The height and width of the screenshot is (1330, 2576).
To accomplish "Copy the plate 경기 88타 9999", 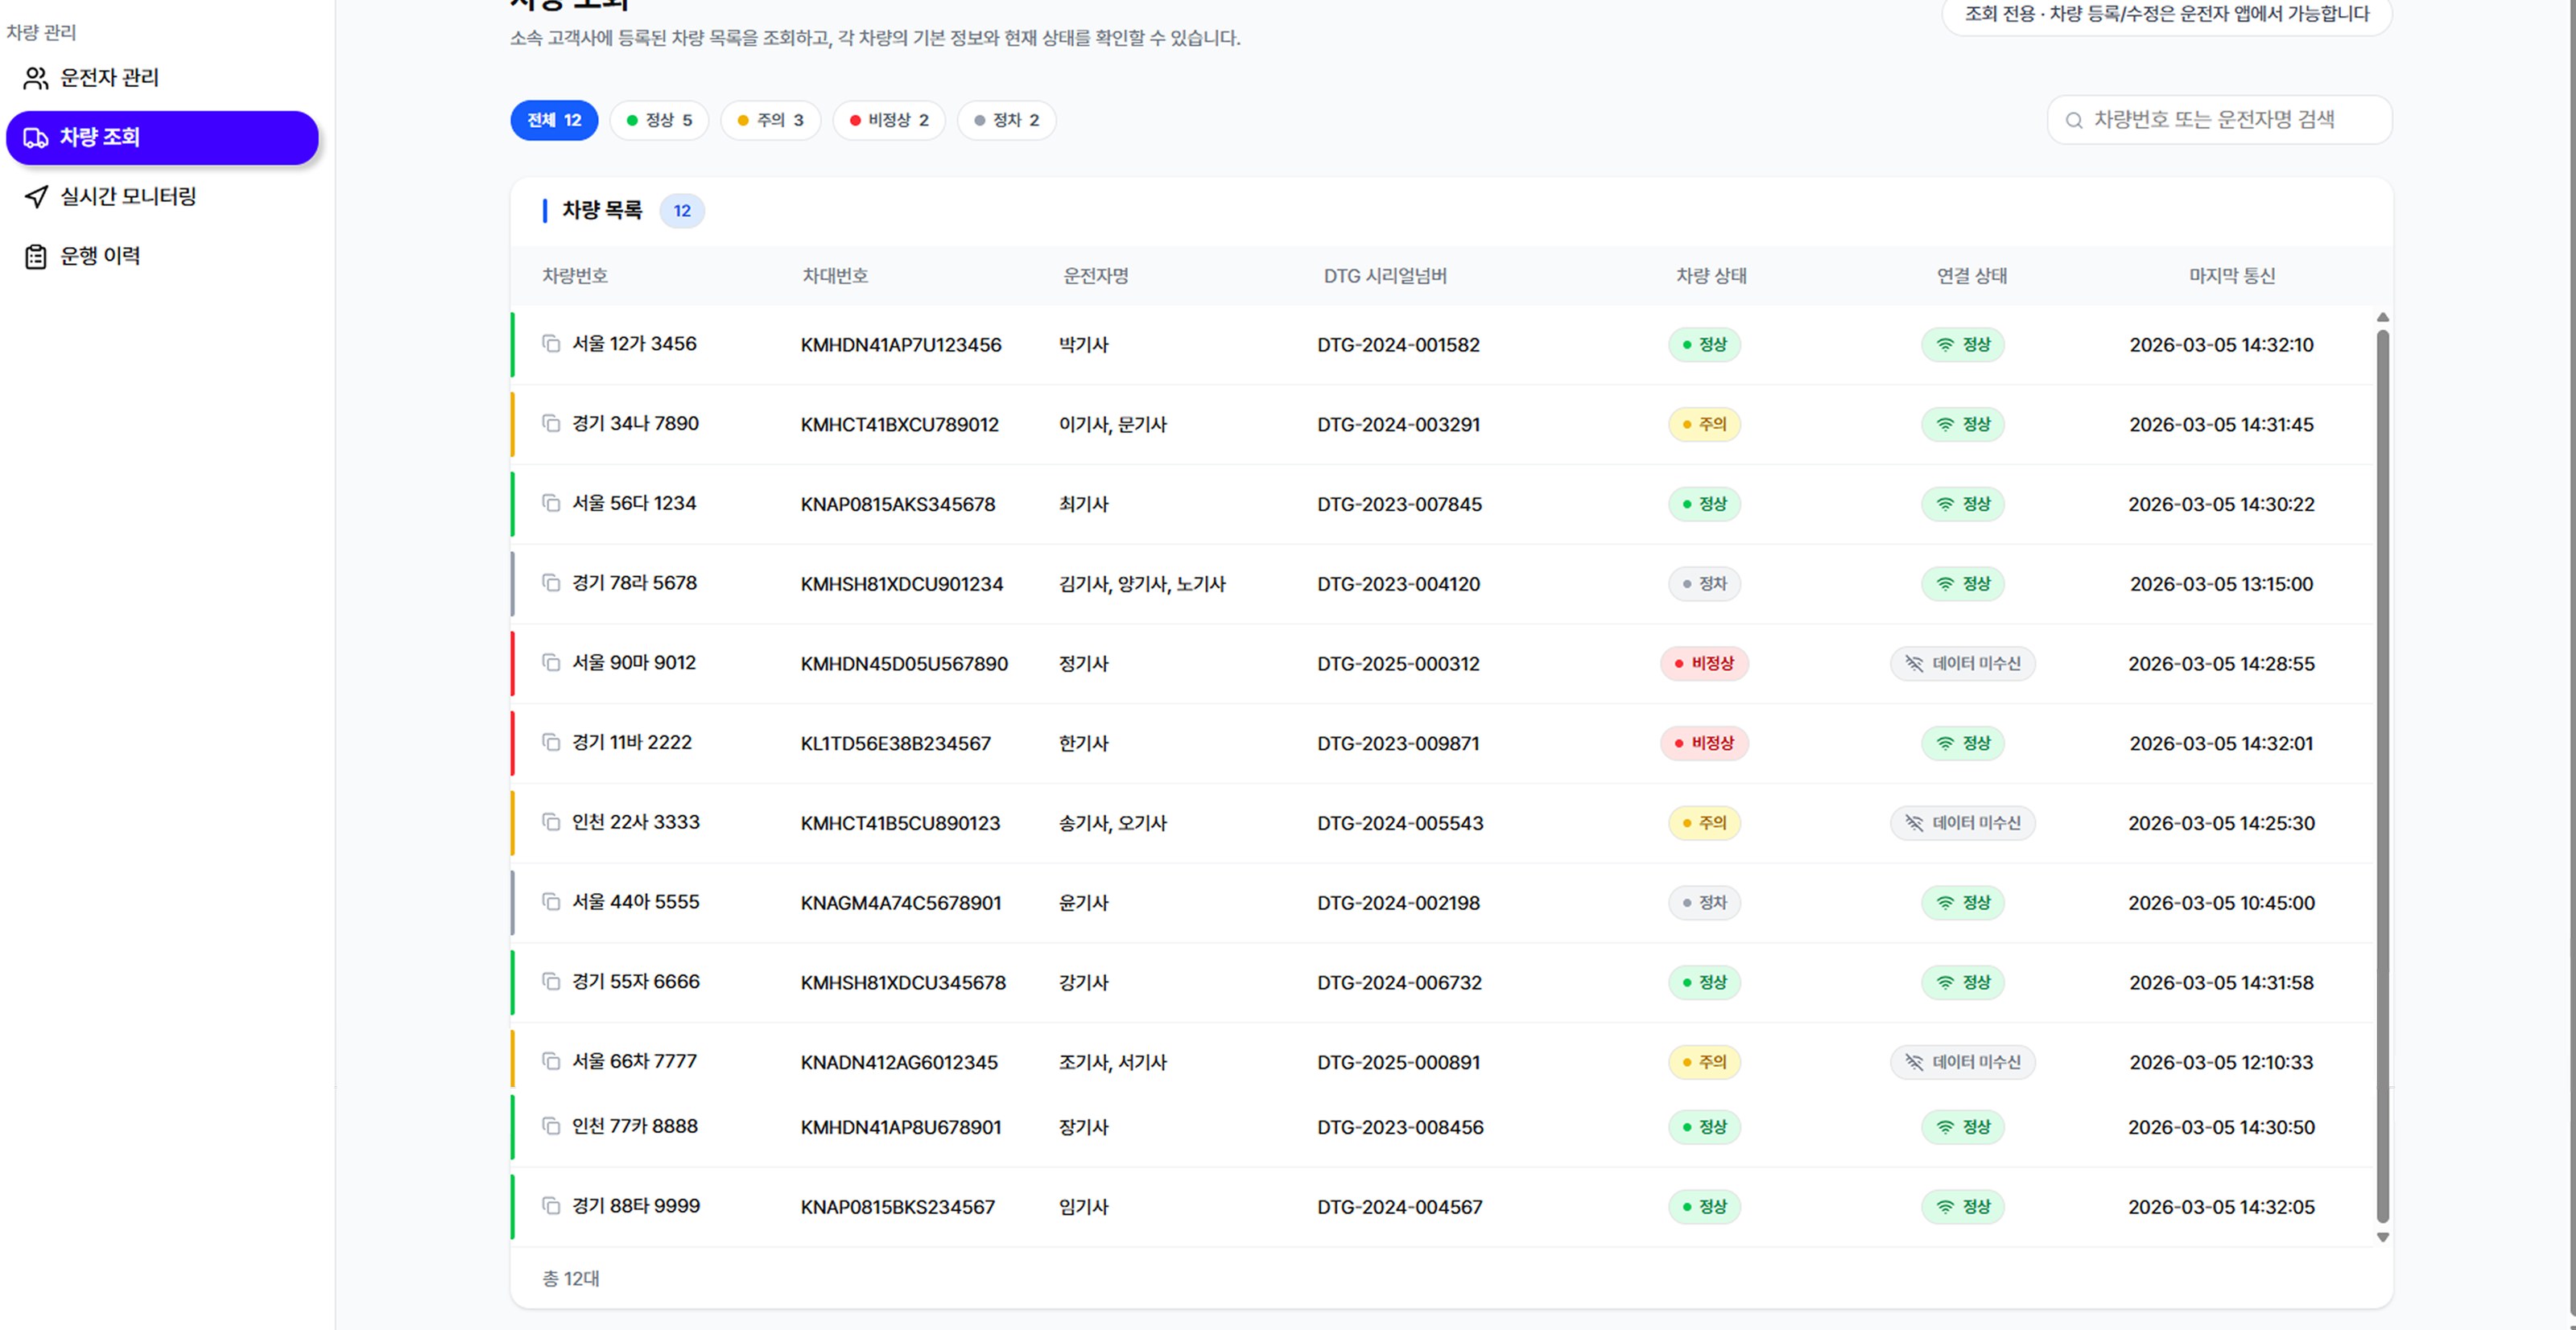I will tap(551, 1206).
